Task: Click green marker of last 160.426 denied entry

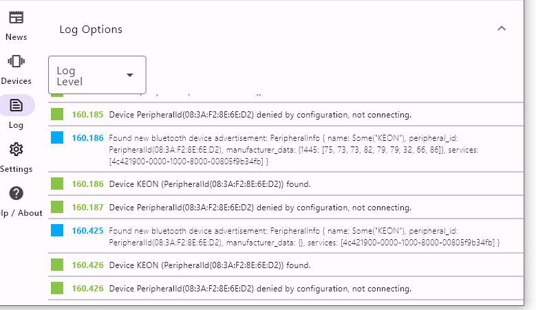Action: (x=57, y=288)
